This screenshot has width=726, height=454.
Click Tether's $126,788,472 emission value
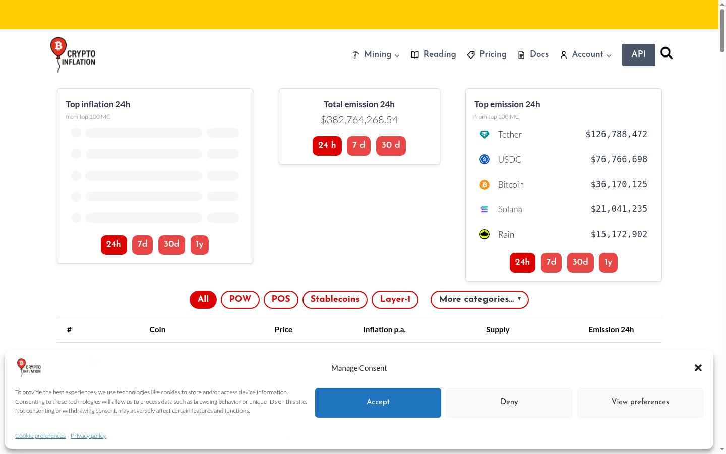(616, 134)
